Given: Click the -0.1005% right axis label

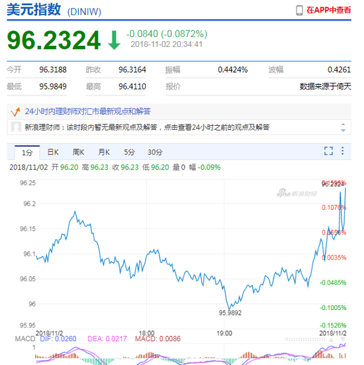Looking at the screenshot, I should coord(333,308).
